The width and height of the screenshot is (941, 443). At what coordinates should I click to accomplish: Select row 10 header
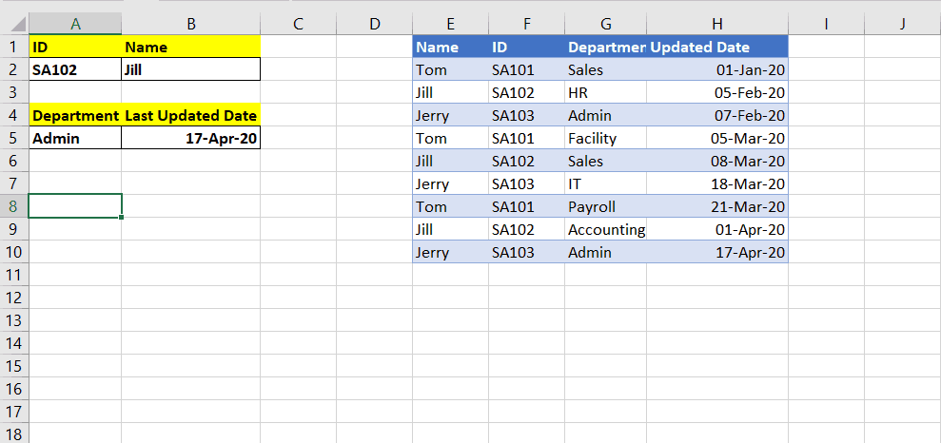pos(14,252)
